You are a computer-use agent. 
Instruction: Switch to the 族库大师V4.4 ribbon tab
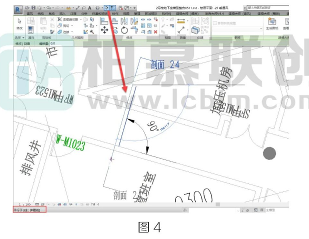pyautogui.click(x=214, y=14)
